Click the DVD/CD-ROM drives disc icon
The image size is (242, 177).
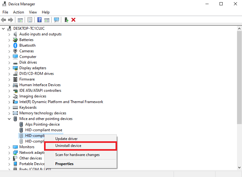(x=15, y=74)
